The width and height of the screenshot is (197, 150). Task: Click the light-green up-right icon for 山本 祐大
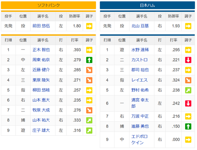[89, 120]
